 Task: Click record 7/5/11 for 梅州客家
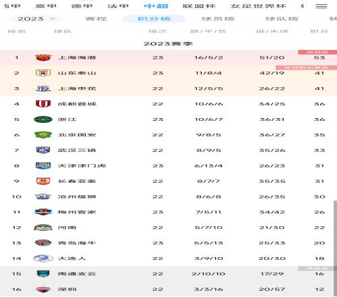coord(208,212)
